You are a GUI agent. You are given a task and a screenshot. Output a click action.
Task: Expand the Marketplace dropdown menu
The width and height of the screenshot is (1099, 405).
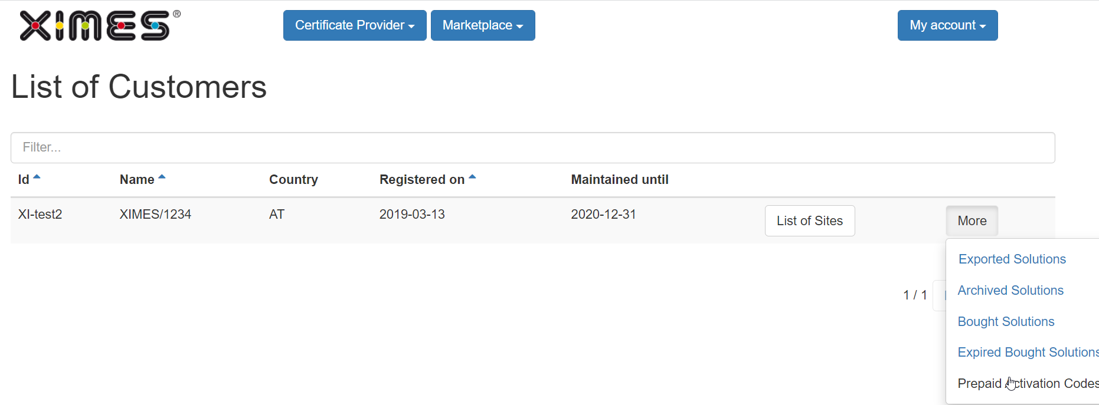coord(483,25)
